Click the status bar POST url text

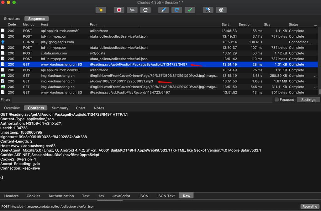click(48, 207)
